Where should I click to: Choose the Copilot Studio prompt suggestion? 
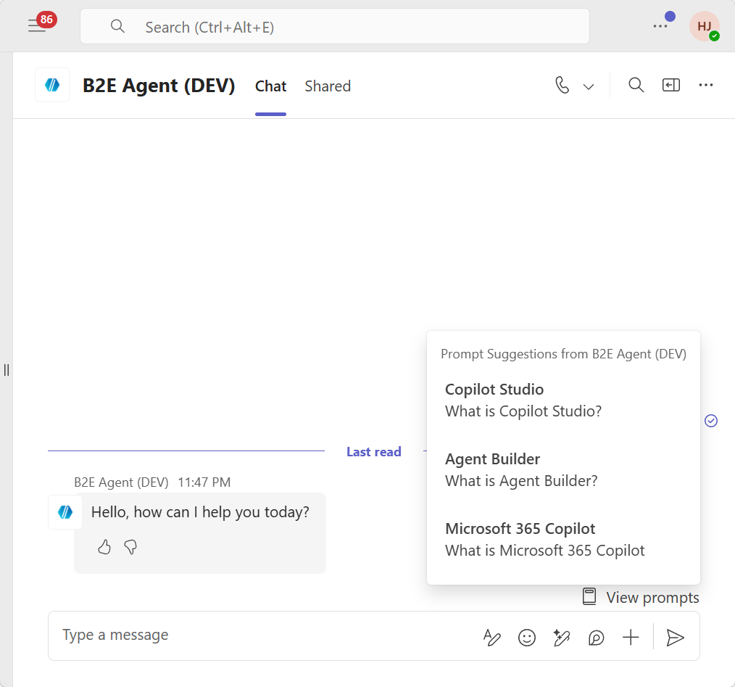pos(523,400)
